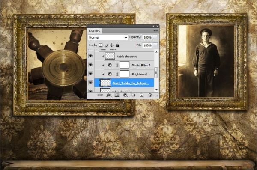
Task: Create new fill or adjustment layer
Action: [x=126, y=95]
